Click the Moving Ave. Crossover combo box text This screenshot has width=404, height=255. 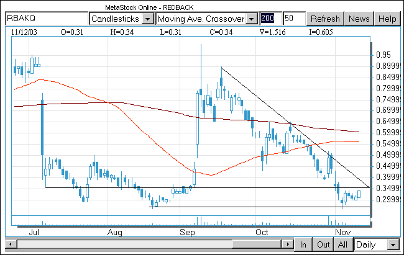coord(201,19)
